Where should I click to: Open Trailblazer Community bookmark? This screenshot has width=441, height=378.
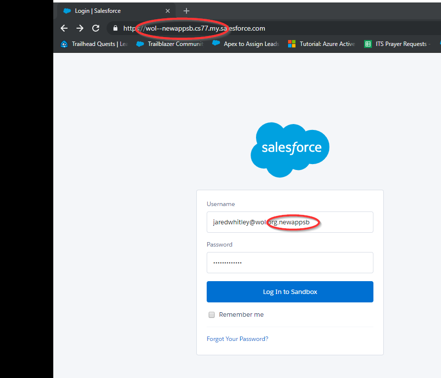coord(170,44)
